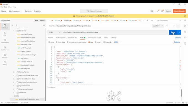188x106 pixels.
Task: Open the Help menu
Action: click(x=14, y=7)
